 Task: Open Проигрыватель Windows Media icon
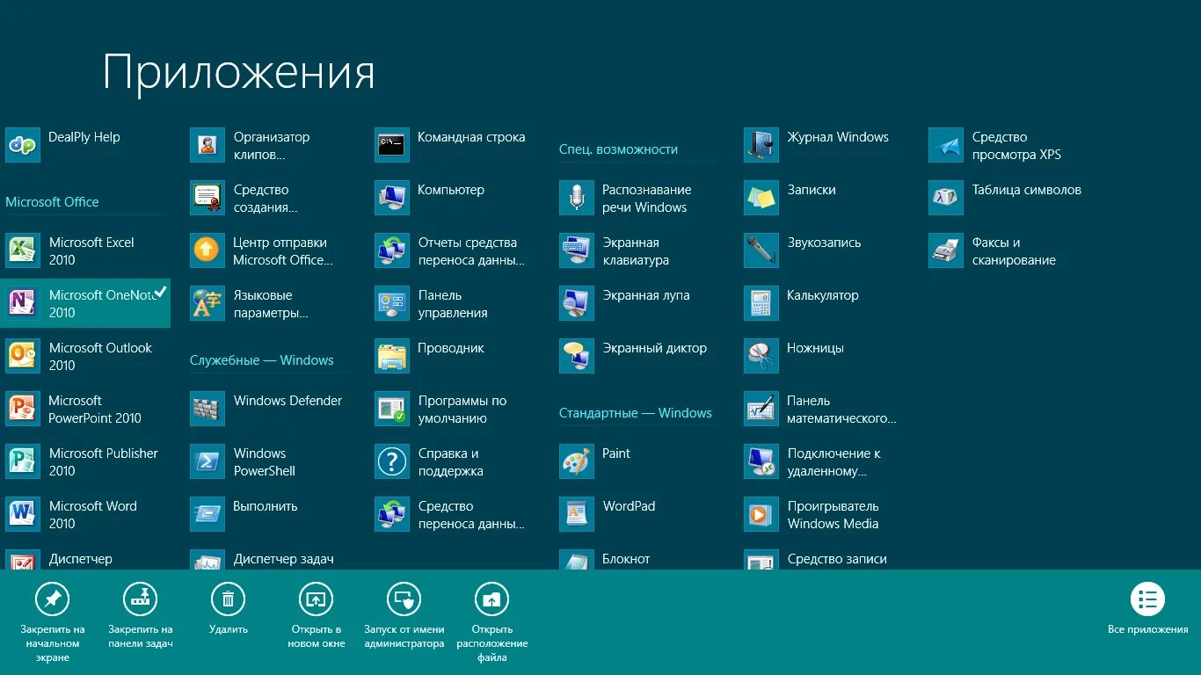pos(761,514)
